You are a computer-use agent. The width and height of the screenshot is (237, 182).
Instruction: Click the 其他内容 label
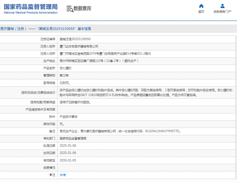click(x=49, y=124)
